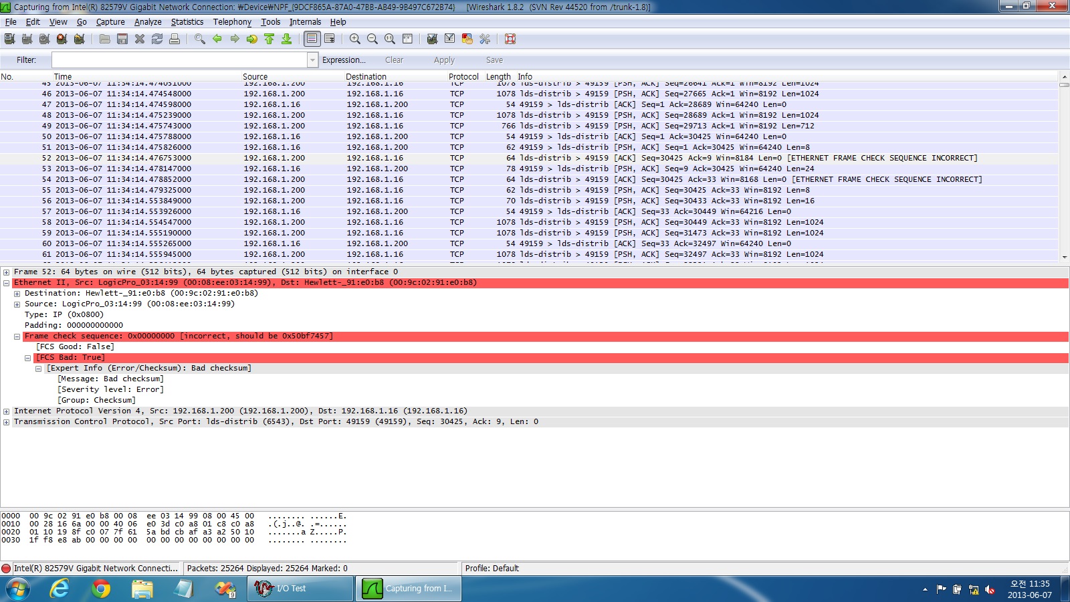Go back in packet history
This screenshot has height=602, width=1070.
217,39
